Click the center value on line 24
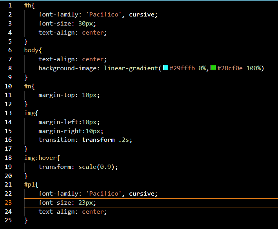 (x=93, y=212)
